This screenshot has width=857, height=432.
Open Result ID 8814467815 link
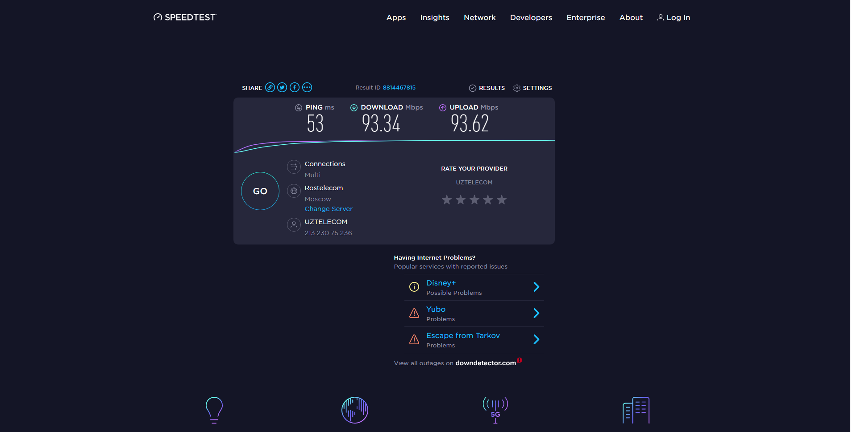pos(399,88)
